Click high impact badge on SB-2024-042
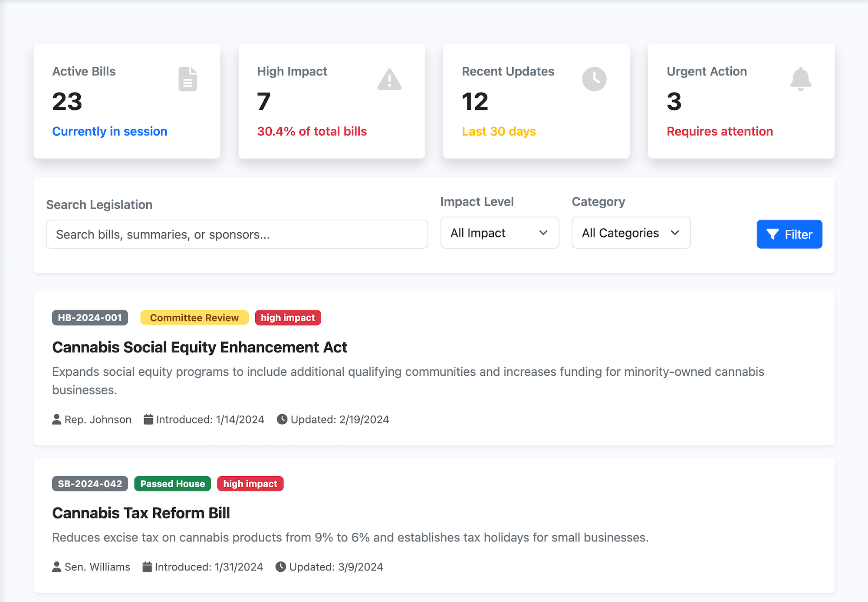 click(x=250, y=484)
